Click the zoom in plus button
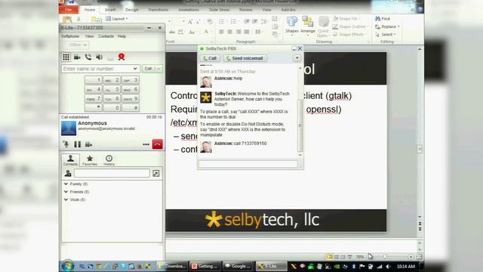The width and height of the screenshot is (483, 272). point(411,257)
